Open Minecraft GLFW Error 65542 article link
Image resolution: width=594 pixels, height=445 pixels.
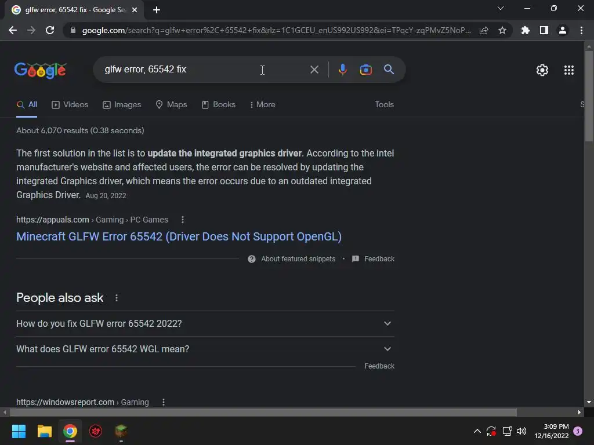179,236
